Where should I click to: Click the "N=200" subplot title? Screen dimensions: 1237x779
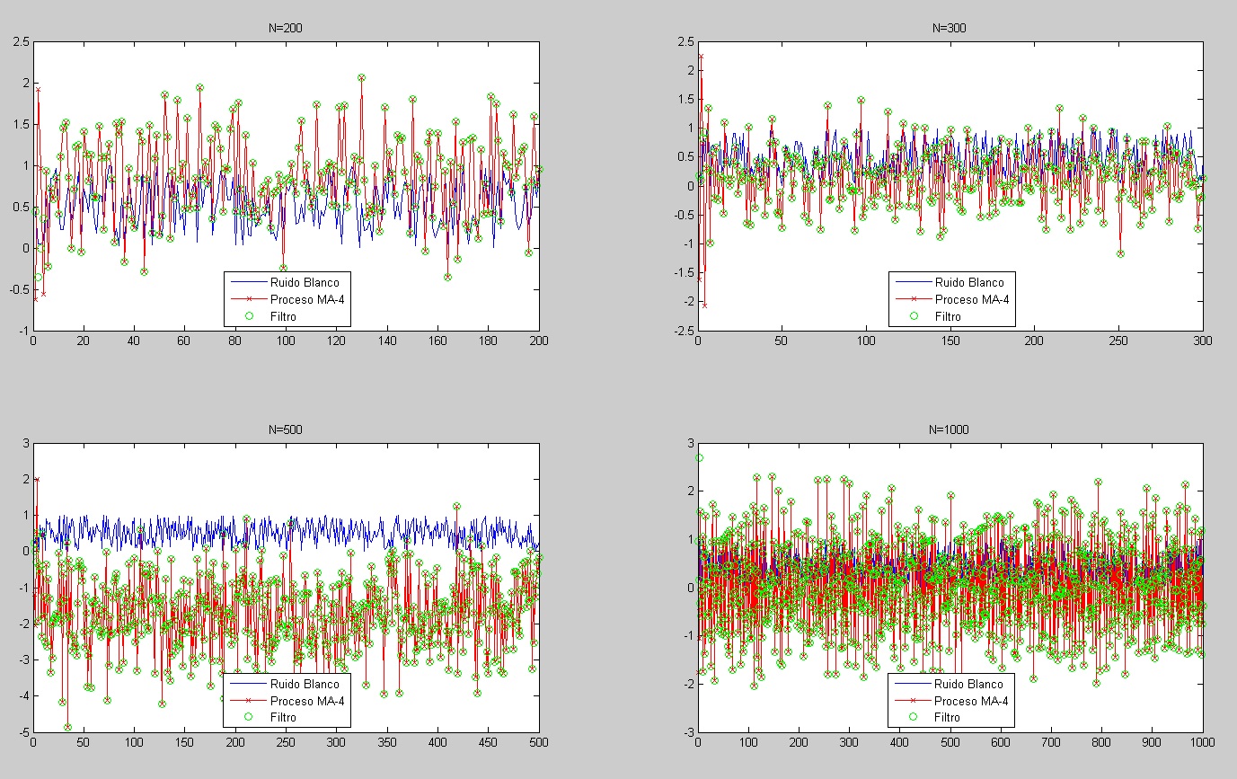(286, 28)
